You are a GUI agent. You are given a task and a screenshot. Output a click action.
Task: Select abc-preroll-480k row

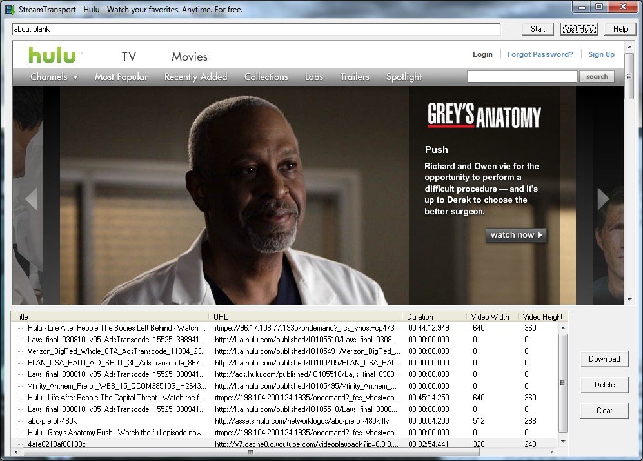284,421
